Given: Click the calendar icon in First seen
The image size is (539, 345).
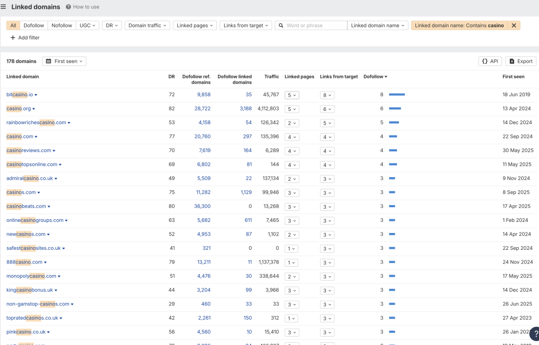Looking at the screenshot, I should [x=48, y=61].
